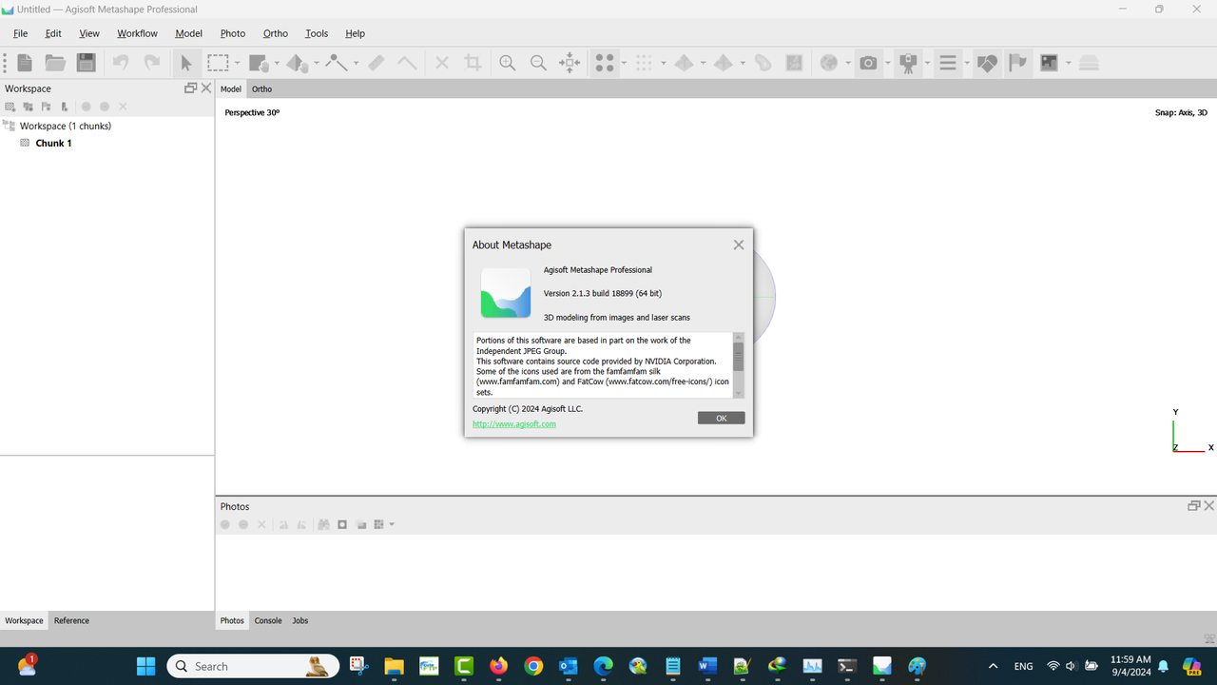Image resolution: width=1217 pixels, height=685 pixels.
Task: Zoom out with the magnifier minus
Action: click(538, 63)
